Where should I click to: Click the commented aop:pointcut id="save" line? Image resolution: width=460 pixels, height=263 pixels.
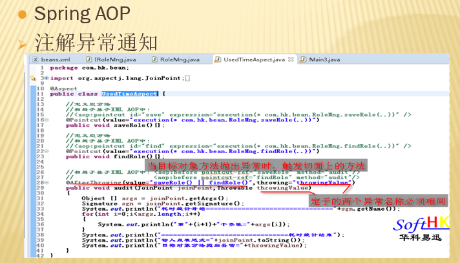click(238, 115)
